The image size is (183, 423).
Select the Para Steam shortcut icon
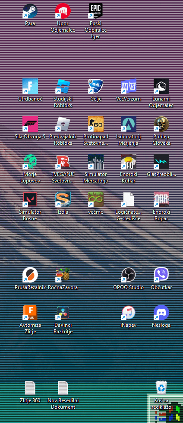point(30,11)
